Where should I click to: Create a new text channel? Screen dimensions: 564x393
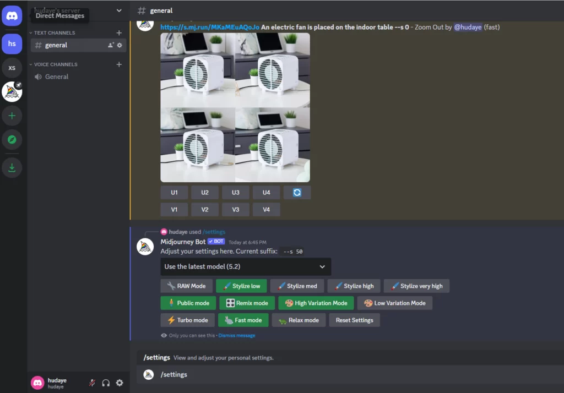(119, 32)
